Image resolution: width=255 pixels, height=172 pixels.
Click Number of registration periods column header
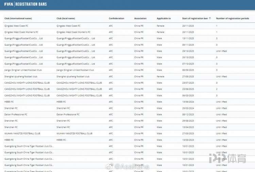232,18
